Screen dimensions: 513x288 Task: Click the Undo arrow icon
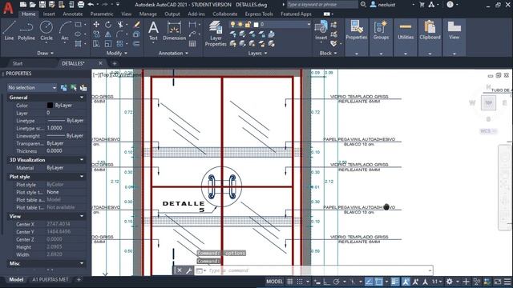(91, 5)
